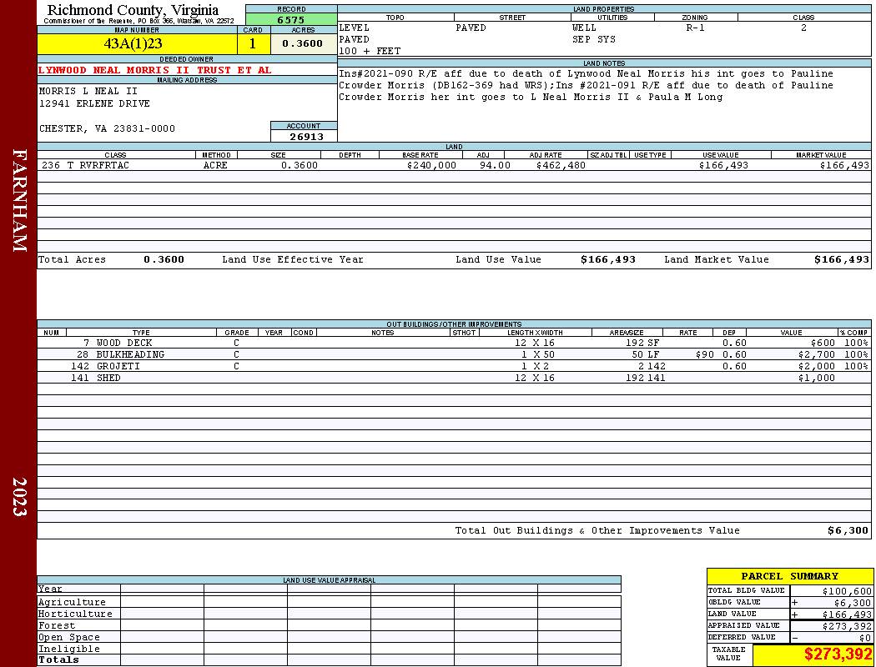Viewport: 876px width, 667px height.
Task: Click the red taxable value $273,392
Action: (x=838, y=654)
